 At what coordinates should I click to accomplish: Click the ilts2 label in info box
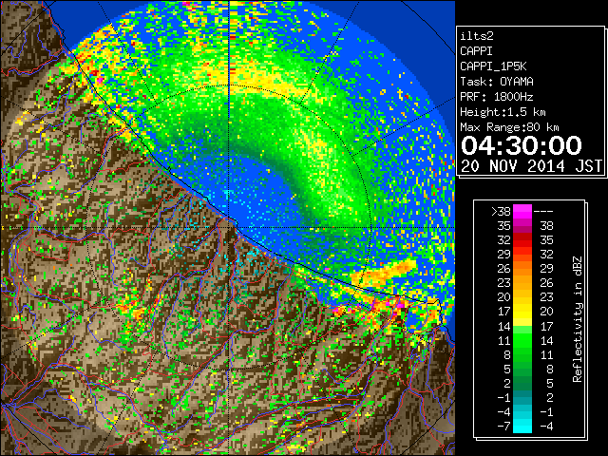(x=477, y=36)
